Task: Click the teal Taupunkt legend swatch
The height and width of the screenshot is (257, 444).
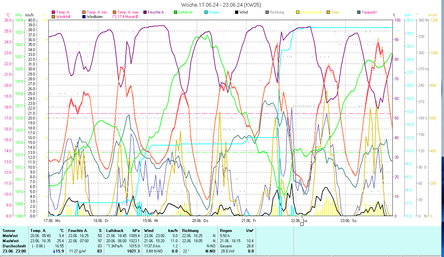Action: coord(359,13)
